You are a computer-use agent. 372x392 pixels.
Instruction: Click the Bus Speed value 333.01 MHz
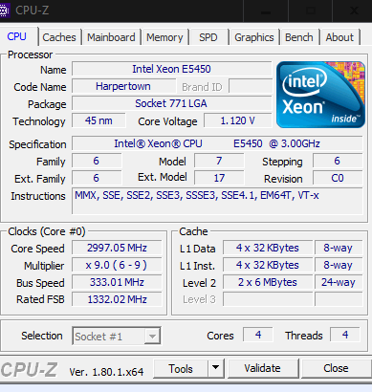(x=117, y=282)
